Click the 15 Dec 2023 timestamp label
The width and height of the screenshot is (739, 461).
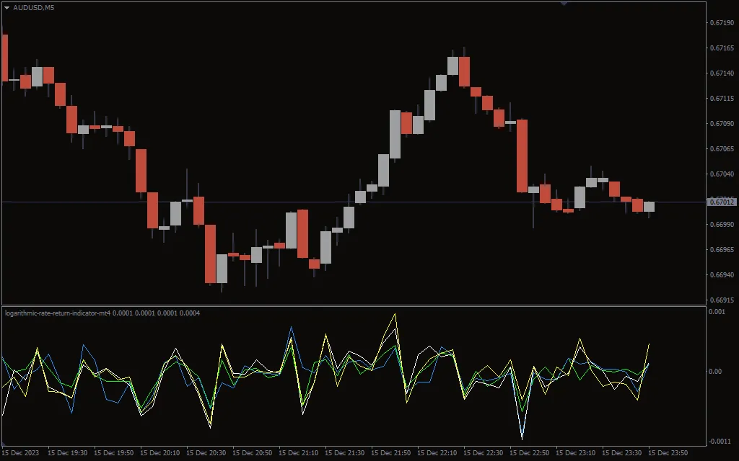pos(22,454)
